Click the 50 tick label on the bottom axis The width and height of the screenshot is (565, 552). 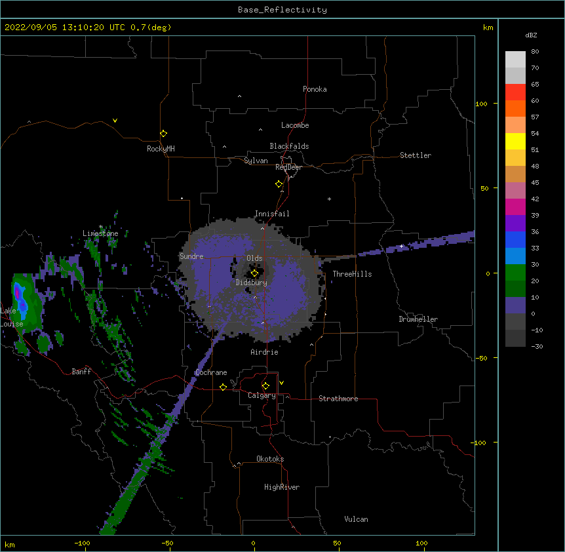336,543
